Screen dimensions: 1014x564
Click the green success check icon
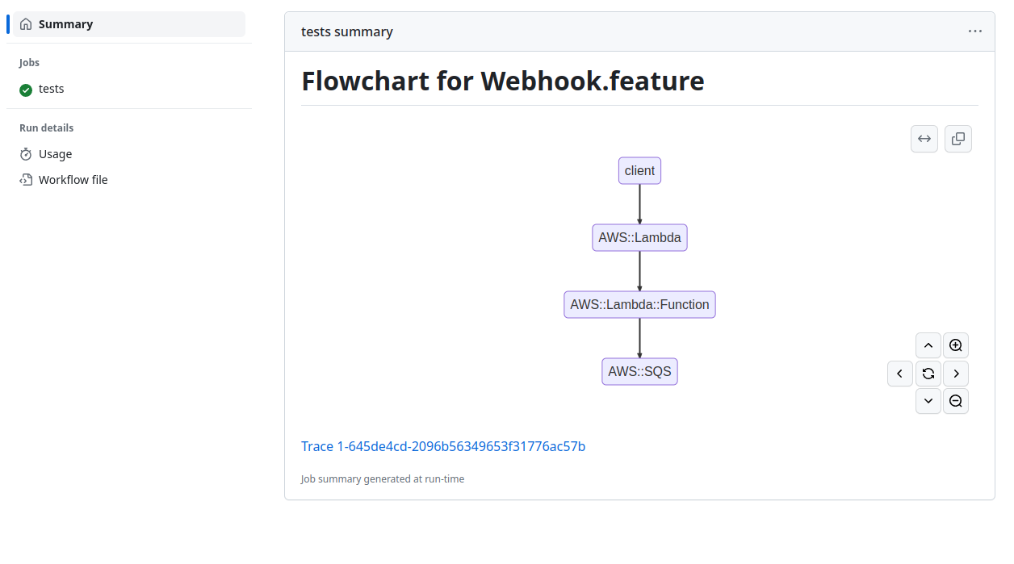(26, 90)
